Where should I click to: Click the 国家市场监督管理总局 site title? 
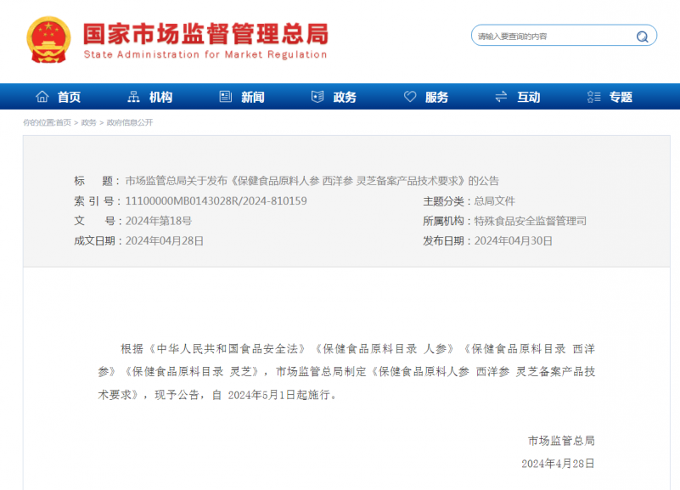click(206, 34)
